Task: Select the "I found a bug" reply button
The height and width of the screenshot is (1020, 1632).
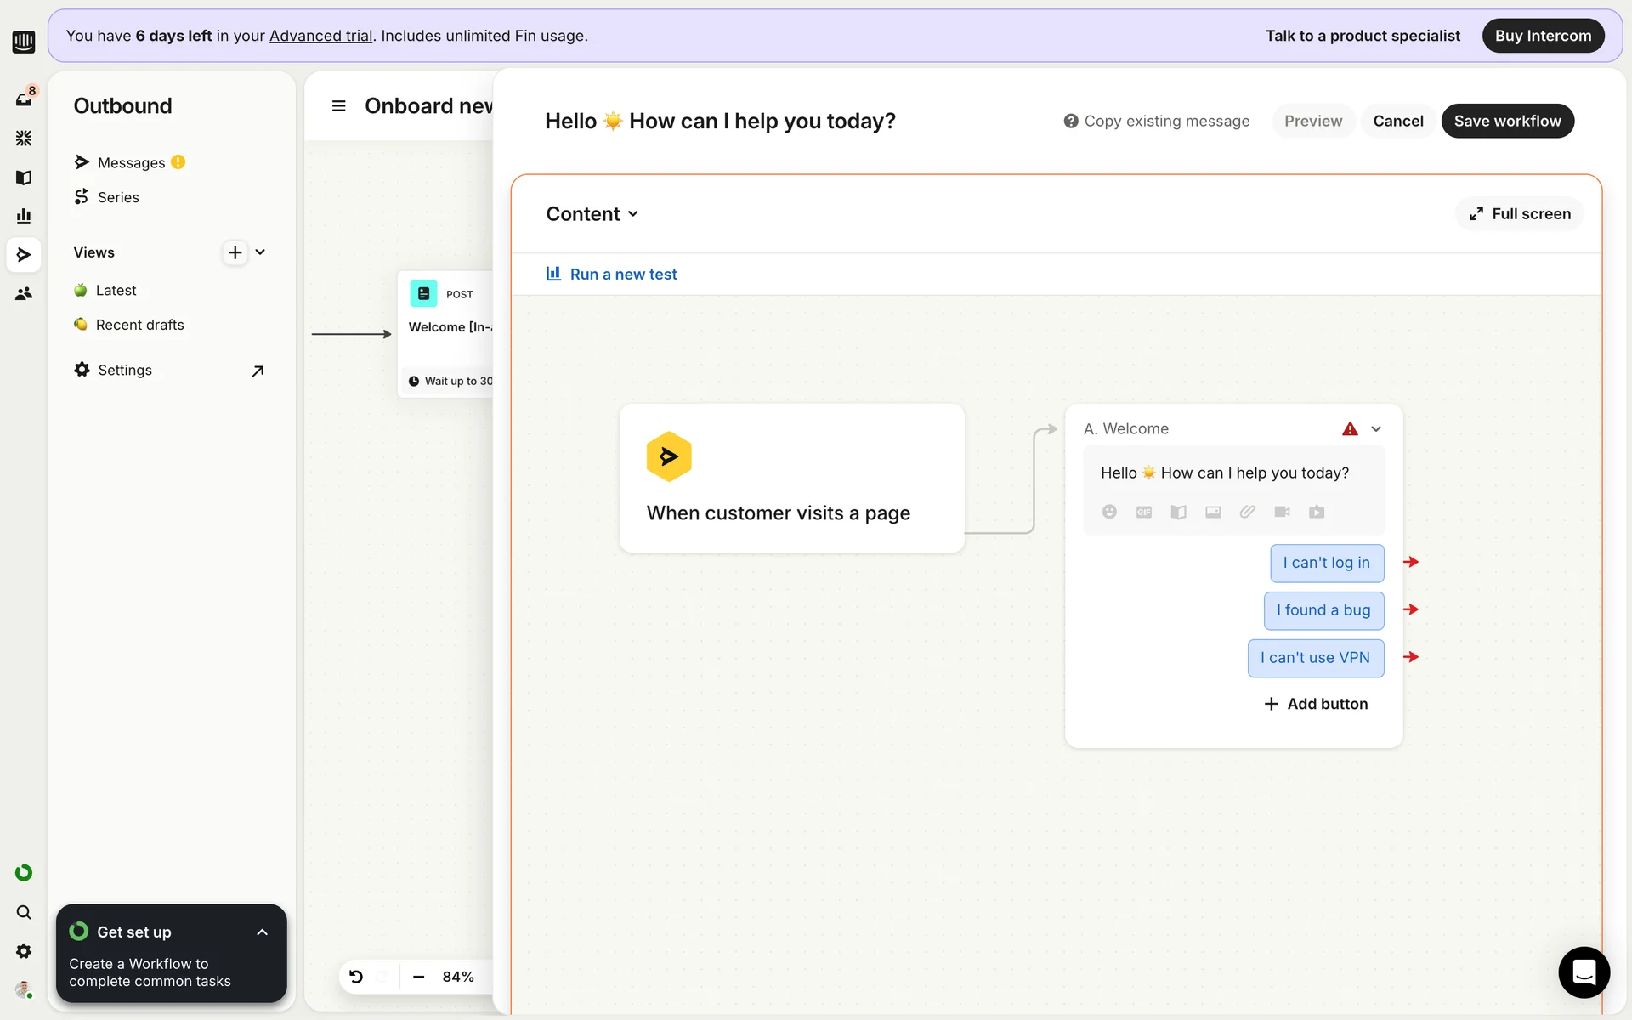Action: tap(1323, 610)
